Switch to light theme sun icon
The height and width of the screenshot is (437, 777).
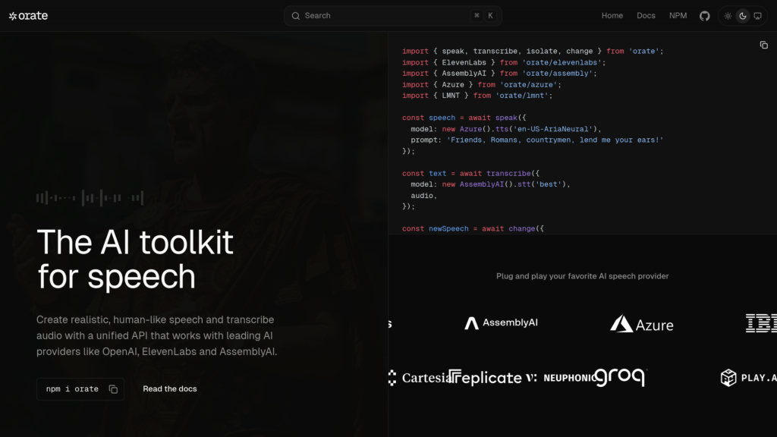click(728, 17)
